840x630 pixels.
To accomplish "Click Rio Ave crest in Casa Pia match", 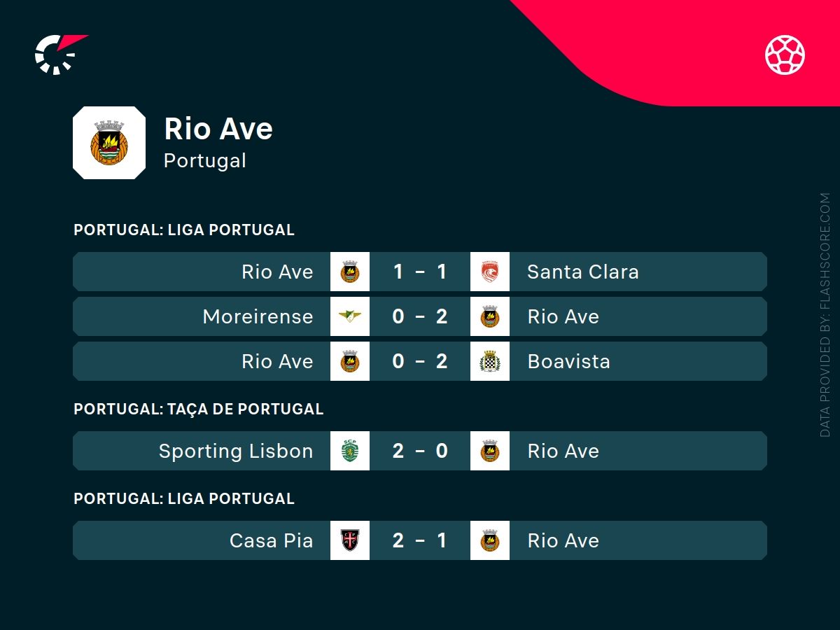I will tap(490, 540).
